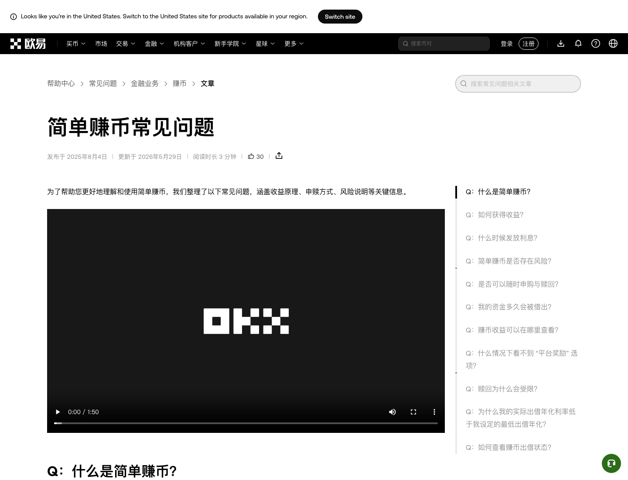The height and width of the screenshot is (480, 628).
Task: Jump to Q: 如何查看赚币出借状态?
Action: click(x=509, y=447)
